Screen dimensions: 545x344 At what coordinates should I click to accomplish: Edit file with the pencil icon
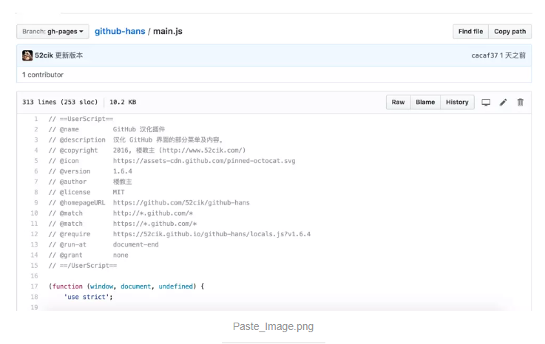pos(503,103)
